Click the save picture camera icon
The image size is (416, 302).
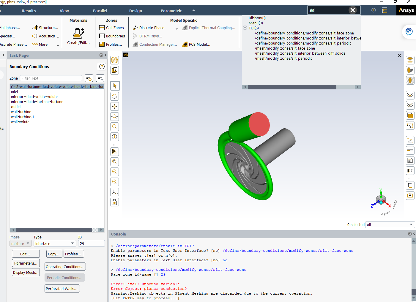pos(410,195)
